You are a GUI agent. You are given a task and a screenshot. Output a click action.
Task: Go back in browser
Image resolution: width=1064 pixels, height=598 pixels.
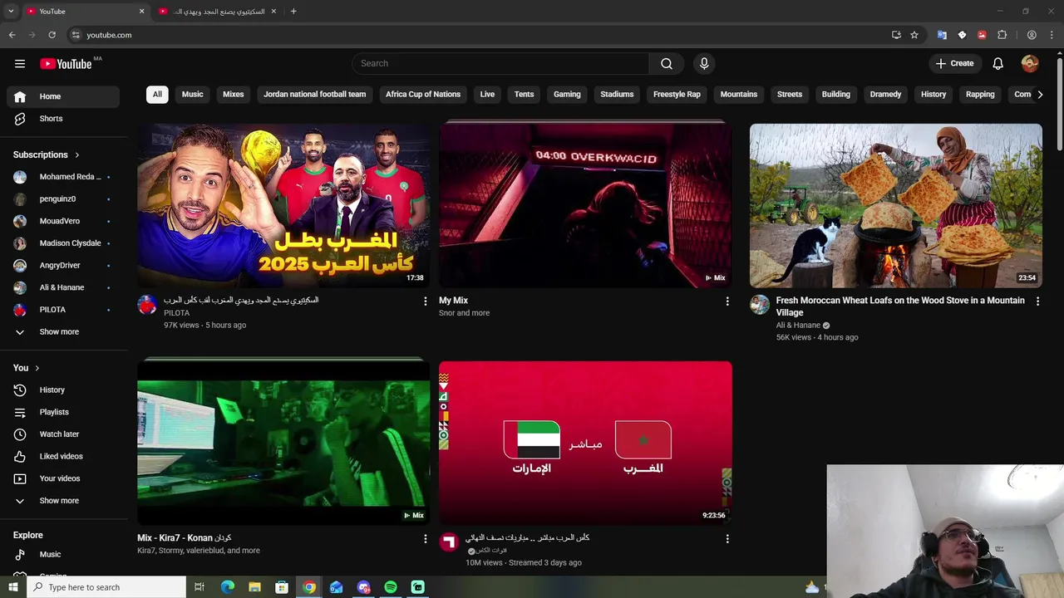(12, 35)
